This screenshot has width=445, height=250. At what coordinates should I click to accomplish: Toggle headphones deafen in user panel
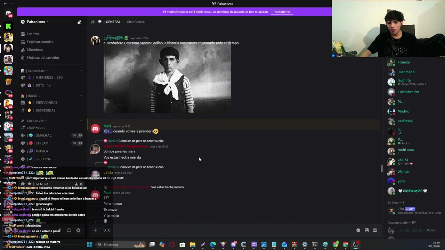pyautogui.click(x=69, y=230)
